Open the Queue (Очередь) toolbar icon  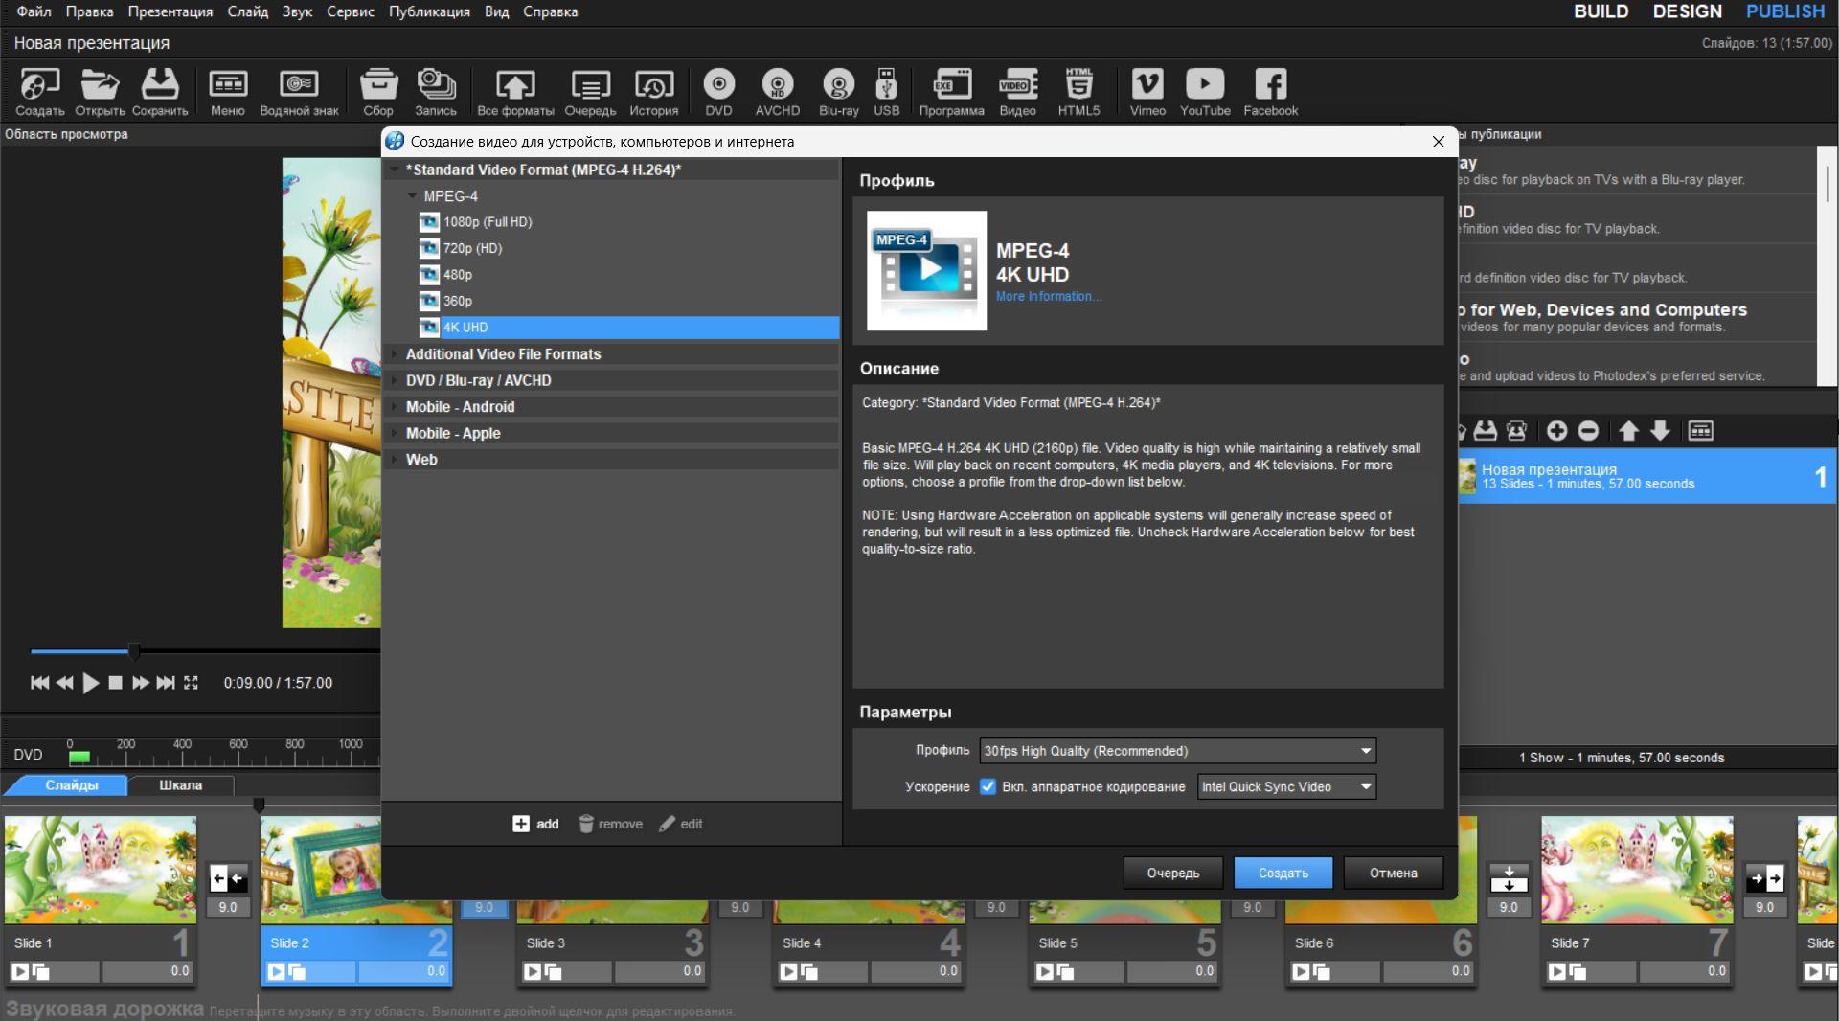click(590, 92)
